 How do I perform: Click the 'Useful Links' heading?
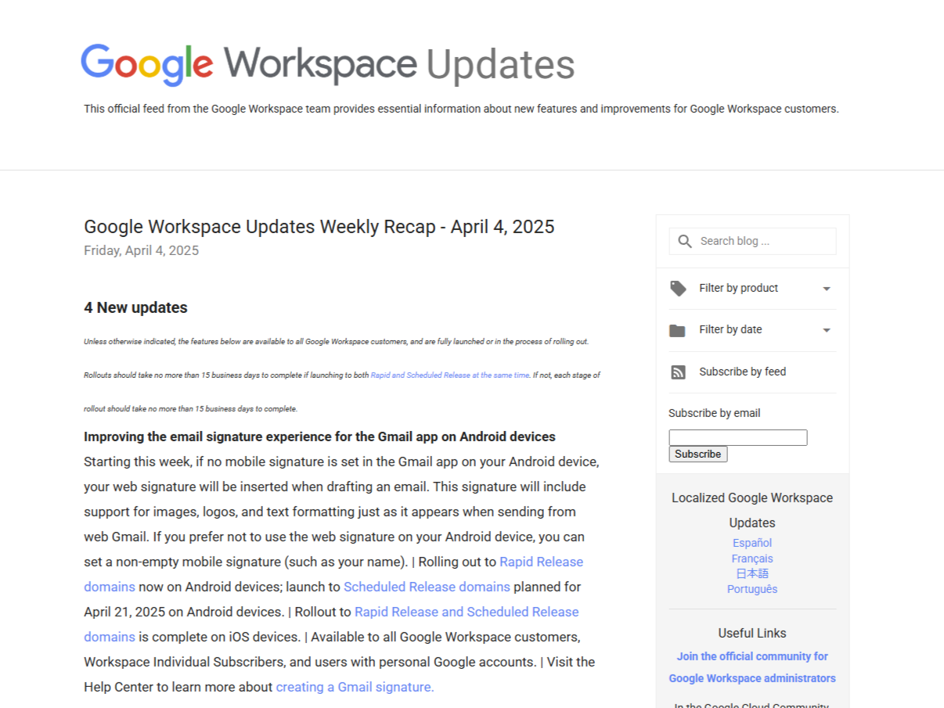pyautogui.click(x=752, y=633)
